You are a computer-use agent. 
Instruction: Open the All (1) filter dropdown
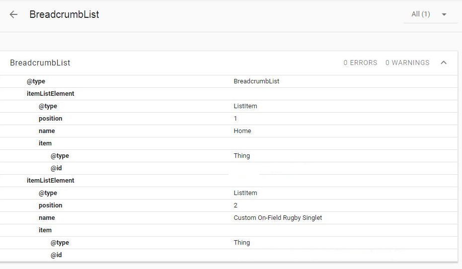pos(430,14)
